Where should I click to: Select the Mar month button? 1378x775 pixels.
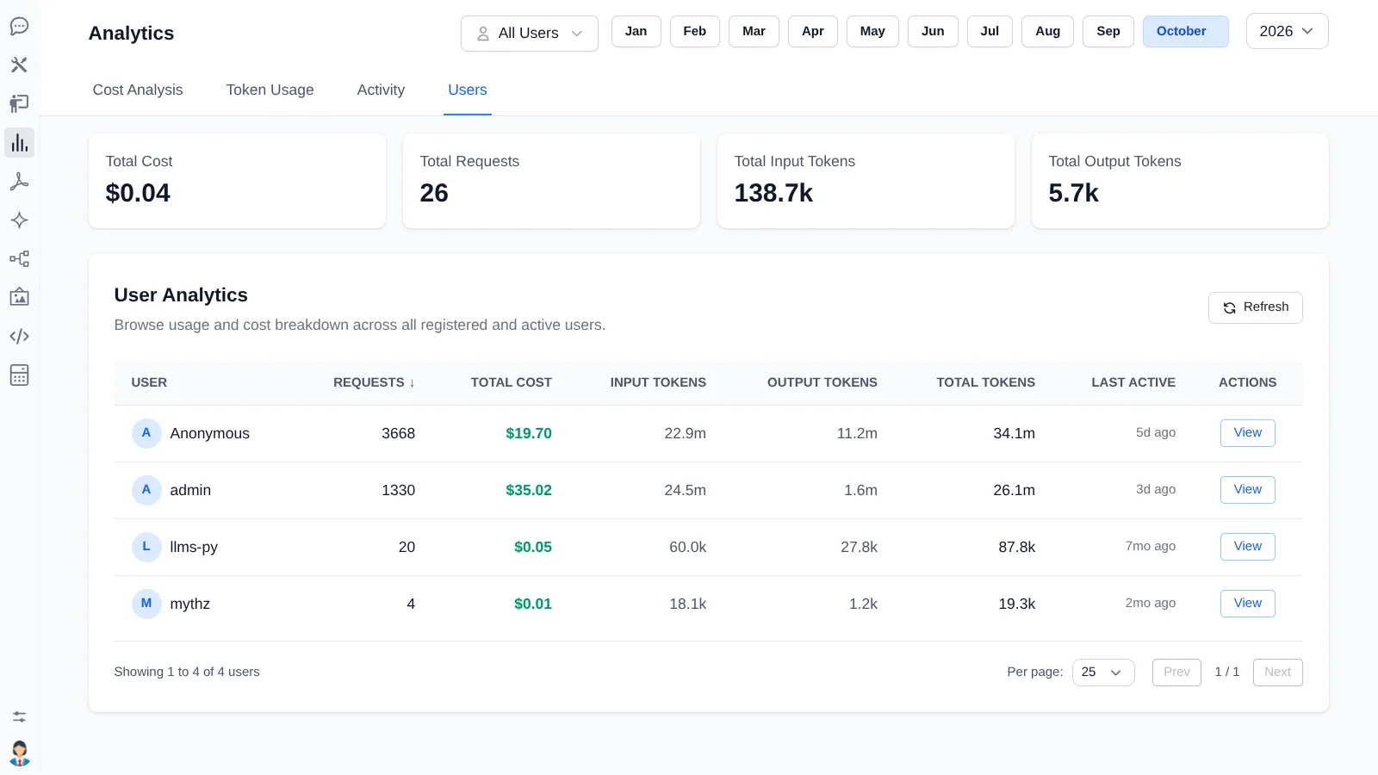[754, 31]
